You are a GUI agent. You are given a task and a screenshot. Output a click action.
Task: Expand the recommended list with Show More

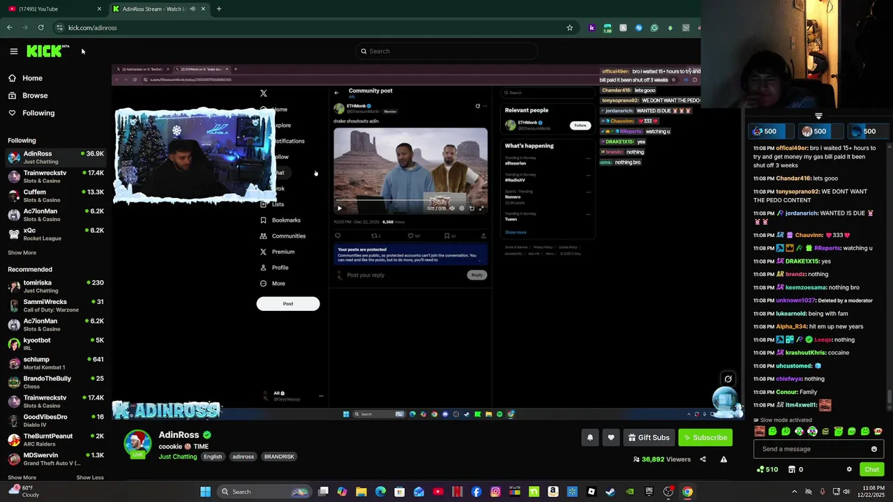pyautogui.click(x=22, y=478)
